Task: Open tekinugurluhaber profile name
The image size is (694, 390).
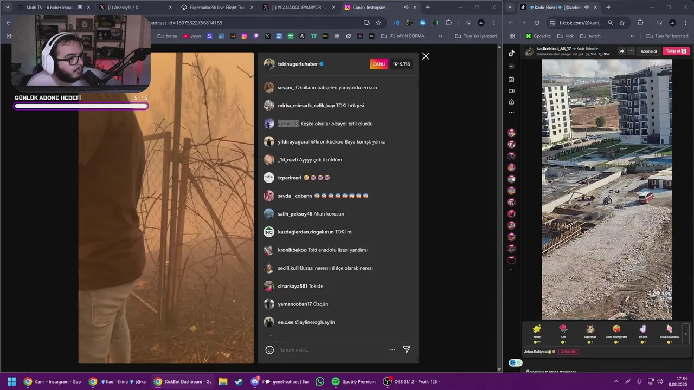Action: point(298,64)
